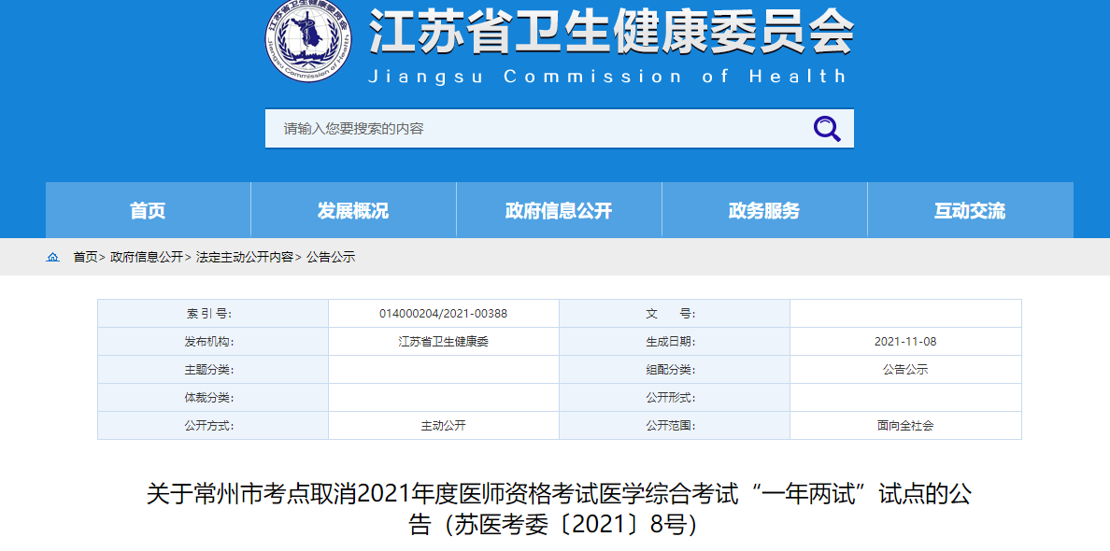Click the 文号 label cell
The height and width of the screenshot is (551, 1110).
pos(675,314)
